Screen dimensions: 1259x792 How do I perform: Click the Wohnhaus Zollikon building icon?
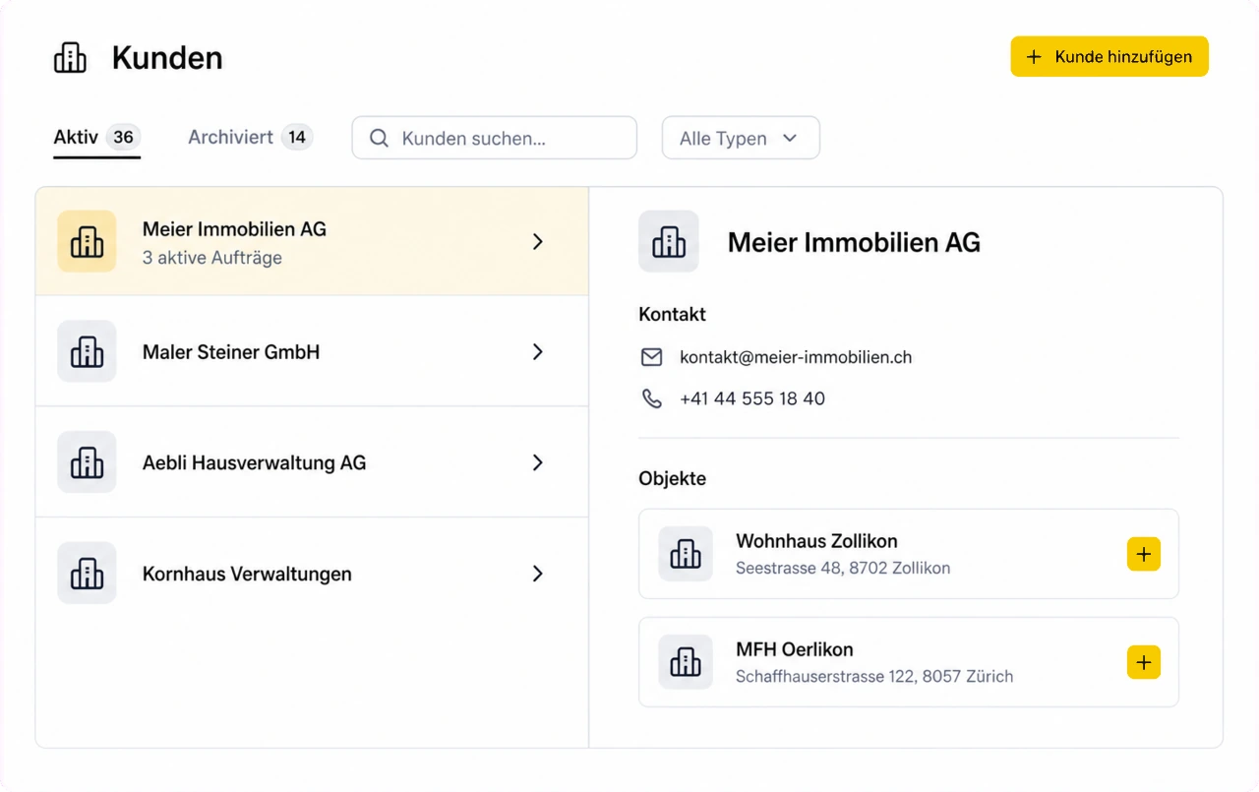tap(686, 554)
